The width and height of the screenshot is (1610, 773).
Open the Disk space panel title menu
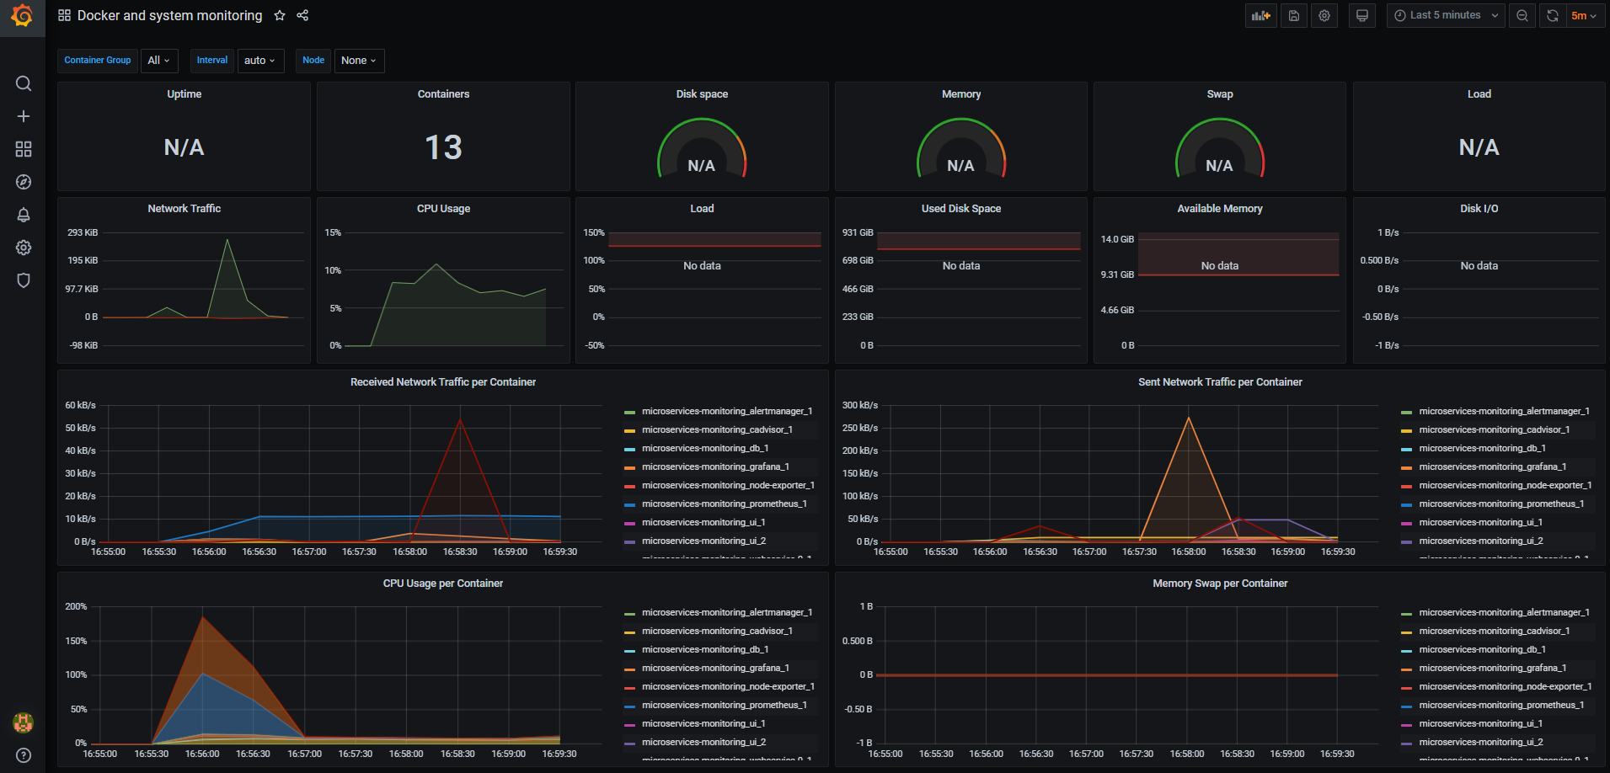[x=702, y=94]
